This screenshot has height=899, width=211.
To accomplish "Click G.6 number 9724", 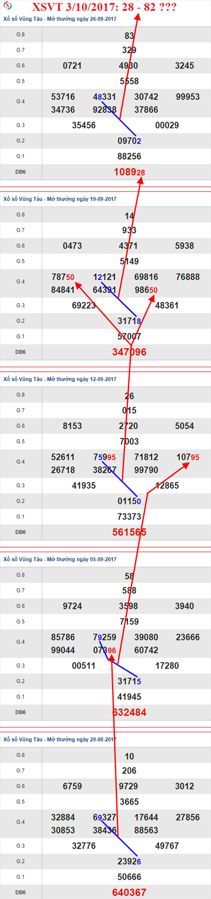I will pos(72,606).
